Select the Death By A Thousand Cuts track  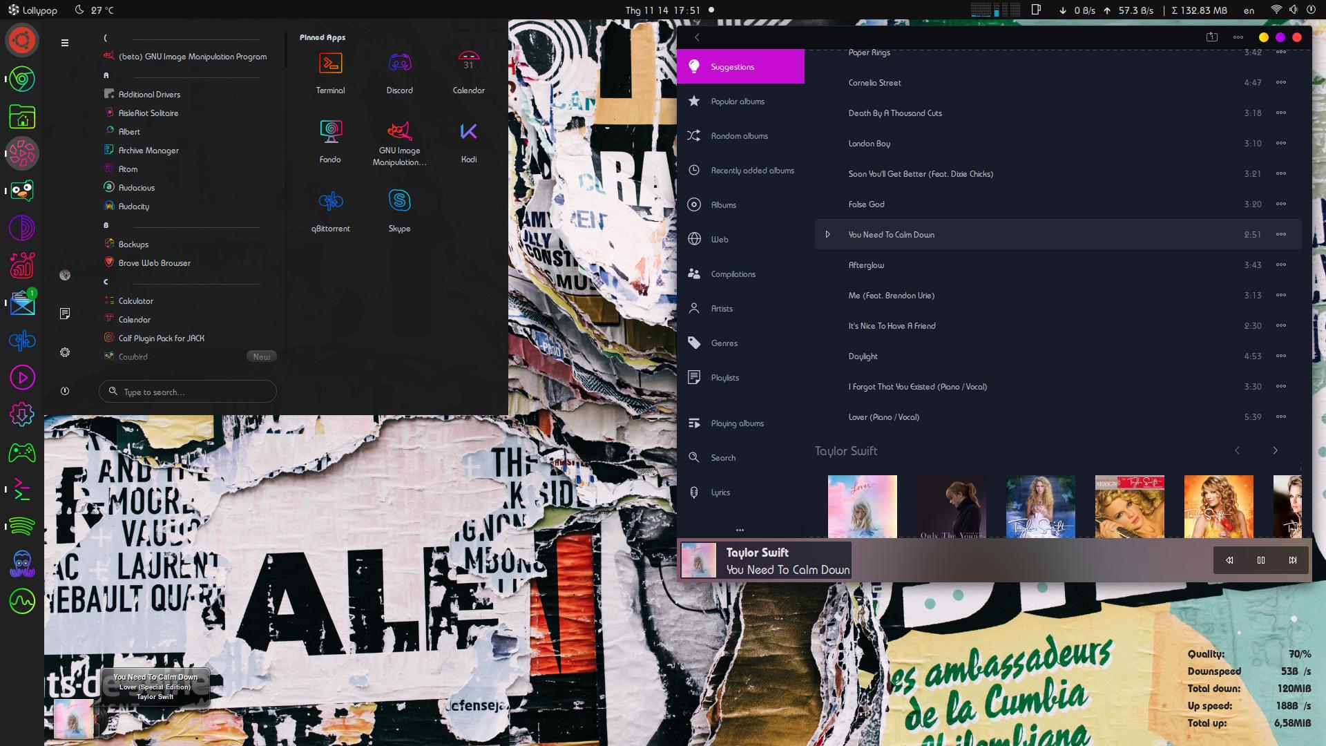click(x=1058, y=113)
